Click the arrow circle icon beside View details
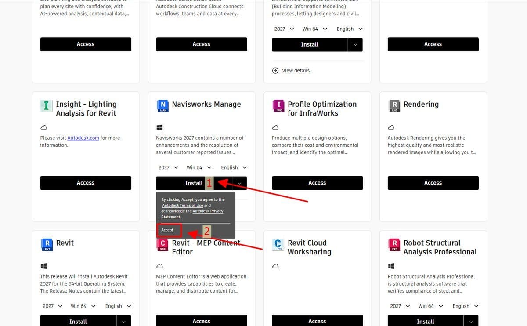This screenshot has width=527, height=326. click(x=275, y=70)
